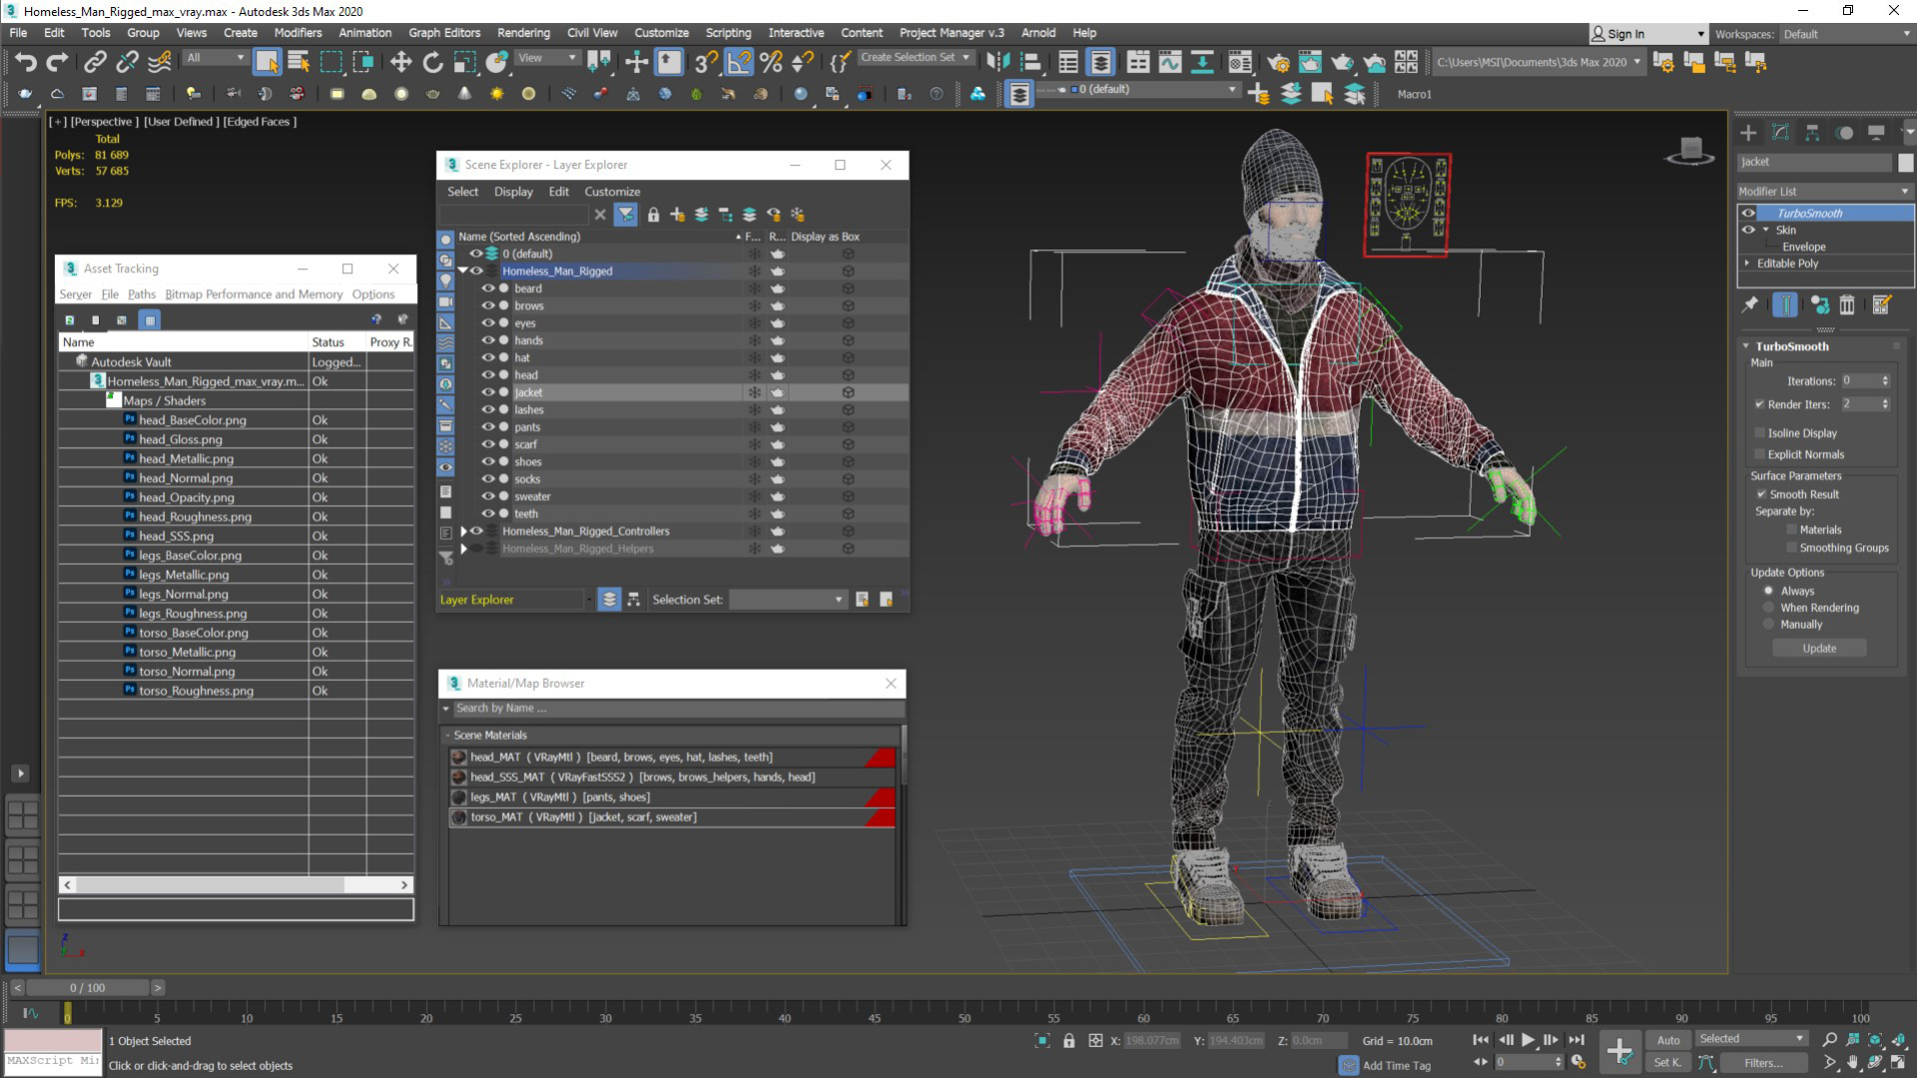Open the Workspaces Default dropdown
This screenshot has height=1078, width=1917.
1846,34
